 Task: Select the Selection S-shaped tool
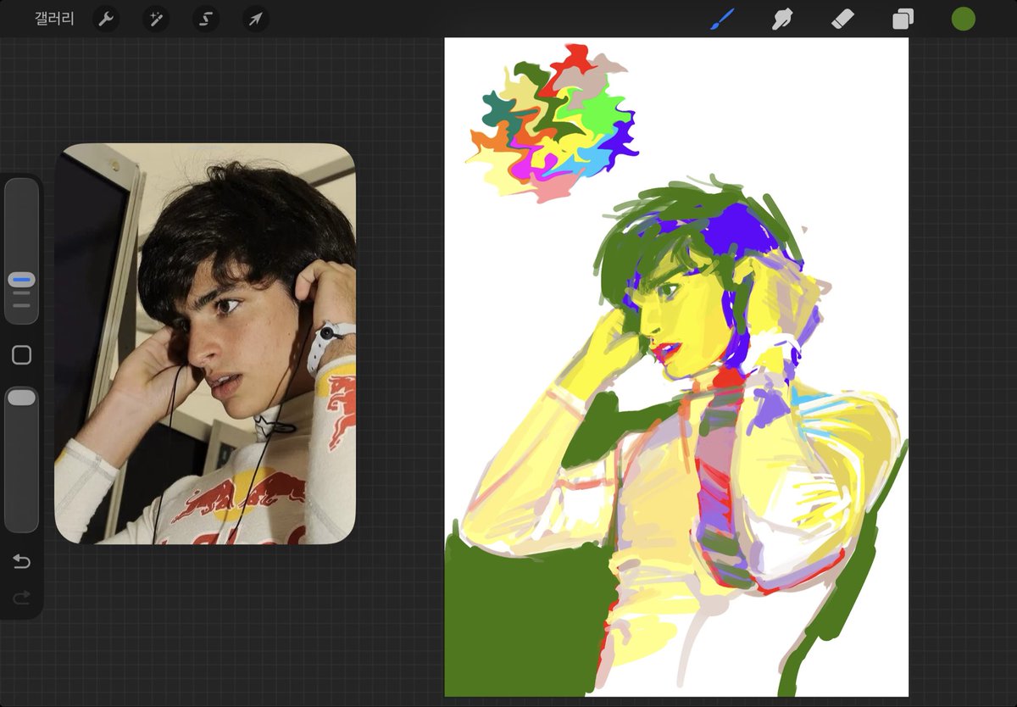click(205, 19)
